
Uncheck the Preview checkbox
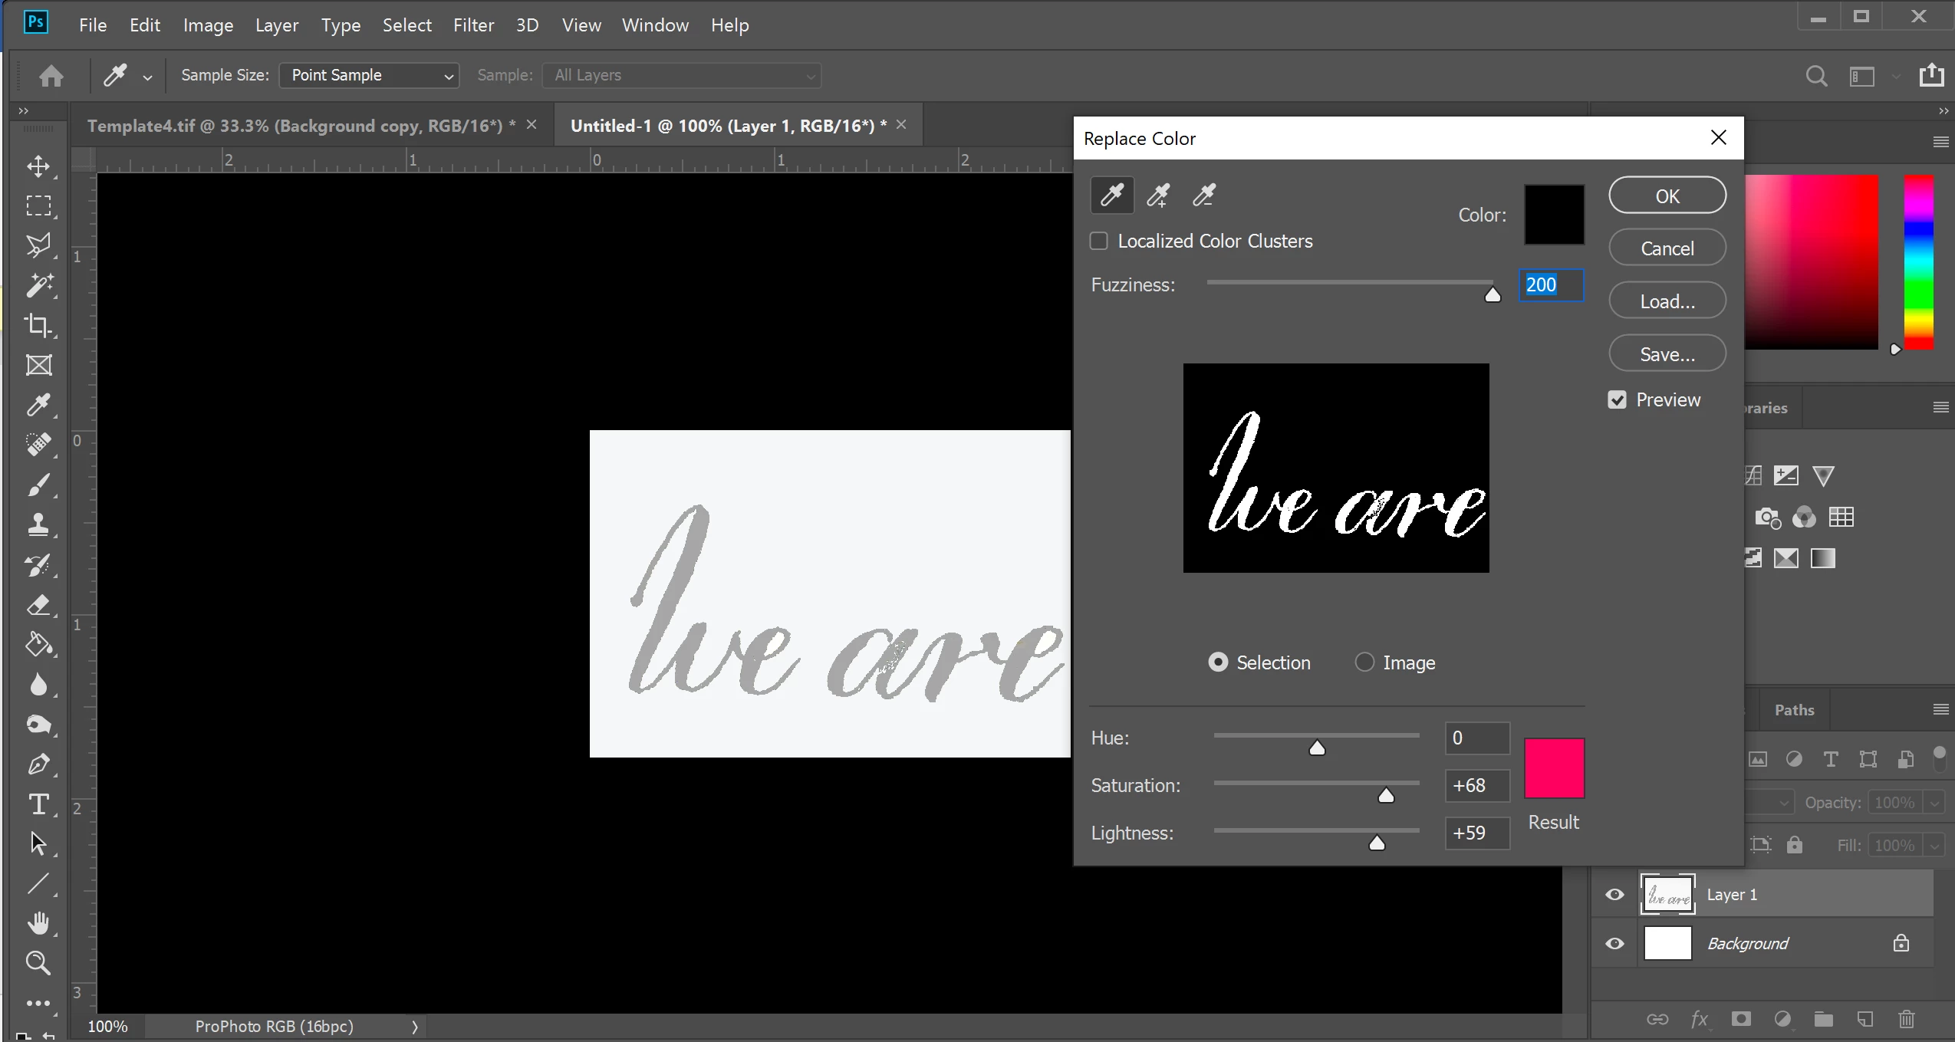pyautogui.click(x=1618, y=399)
